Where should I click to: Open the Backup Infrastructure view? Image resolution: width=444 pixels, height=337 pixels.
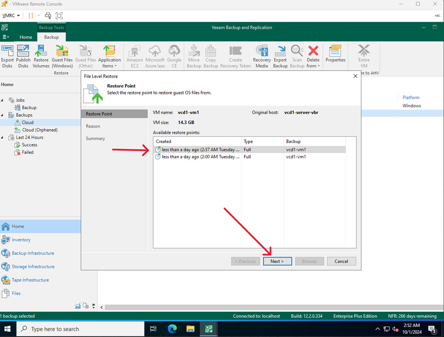32,253
